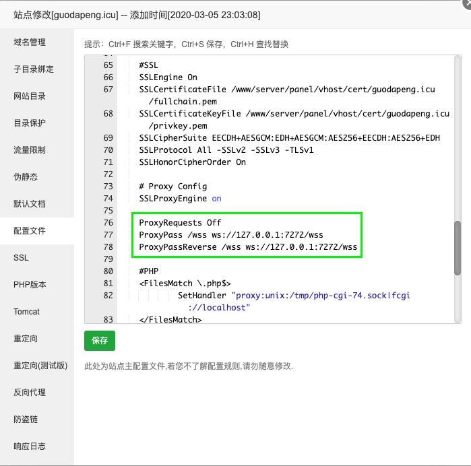Open the 网站目录 section
This screenshot has width=471, height=466.
30,96
